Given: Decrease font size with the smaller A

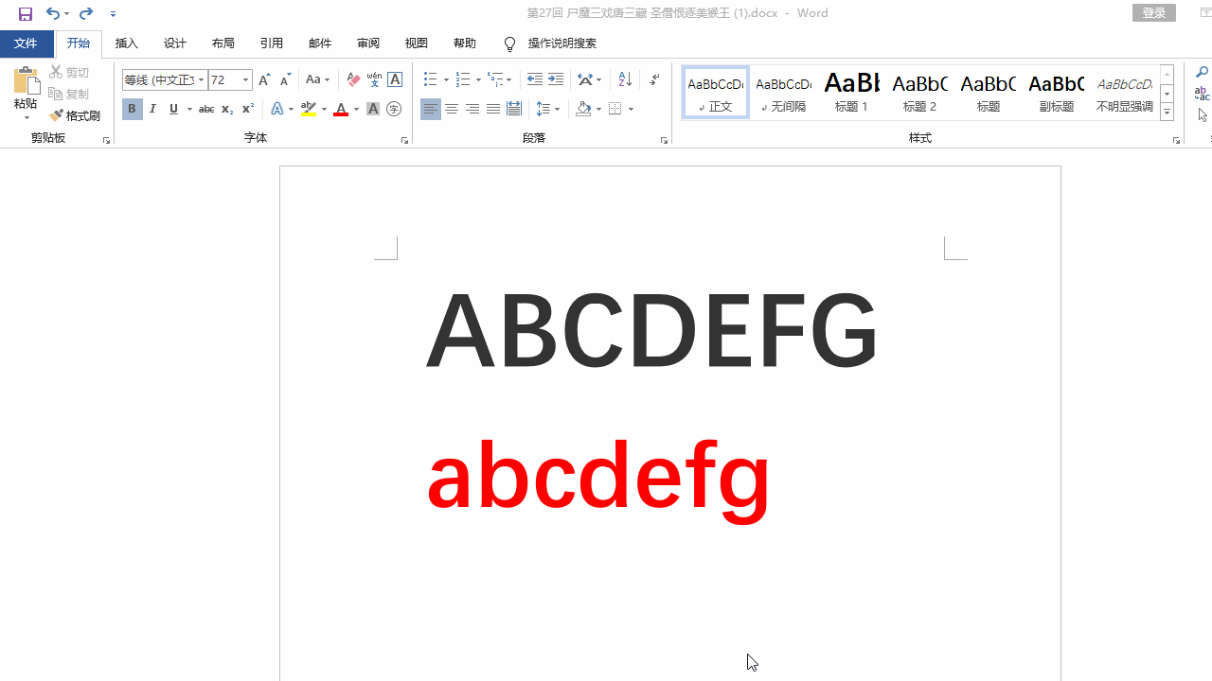Looking at the screenshot, I should [285, 80].
